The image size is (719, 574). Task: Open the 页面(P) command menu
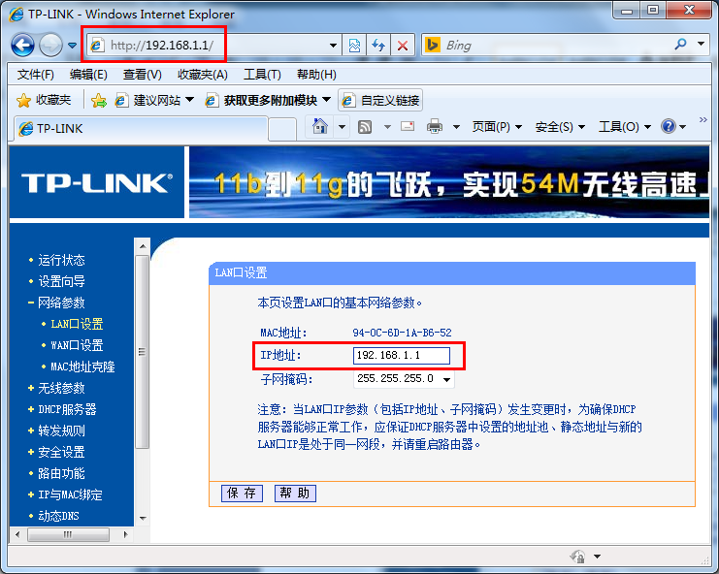[x=497, y=127]
